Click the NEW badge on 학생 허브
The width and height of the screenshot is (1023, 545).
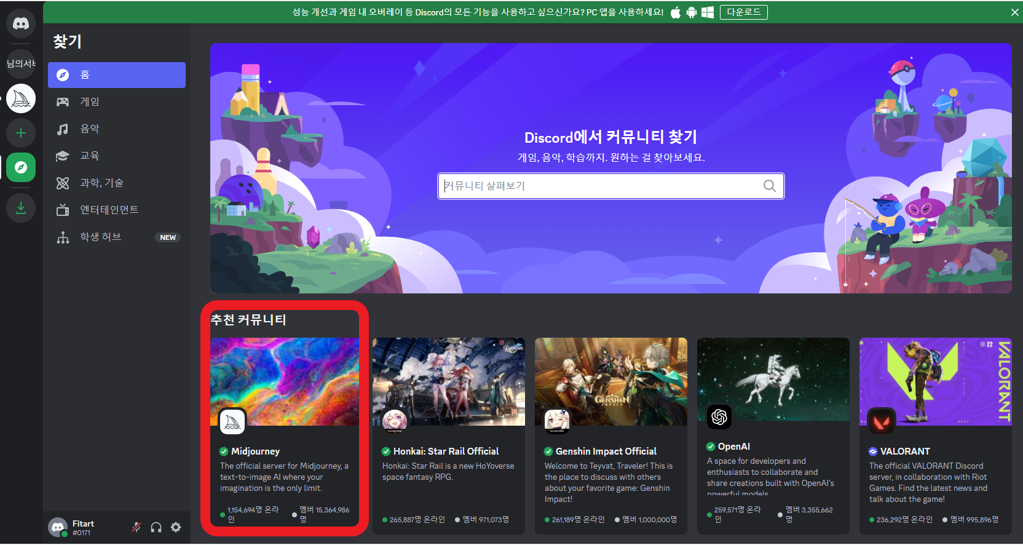pyautogui.click(x=168, y=237)
